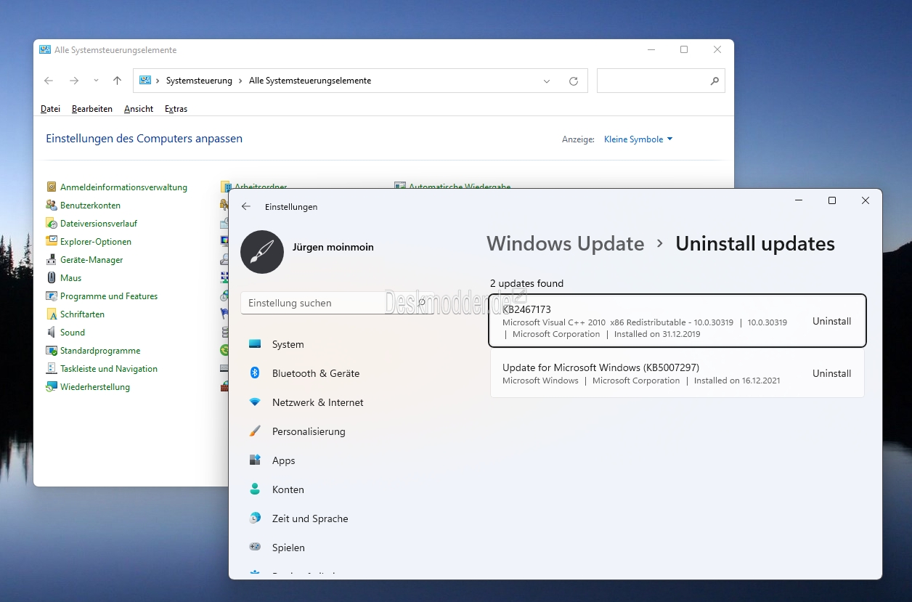912x602 pixels.
Task: Go back arrow in Einstellungen window
Action: (x=246, y=206)
